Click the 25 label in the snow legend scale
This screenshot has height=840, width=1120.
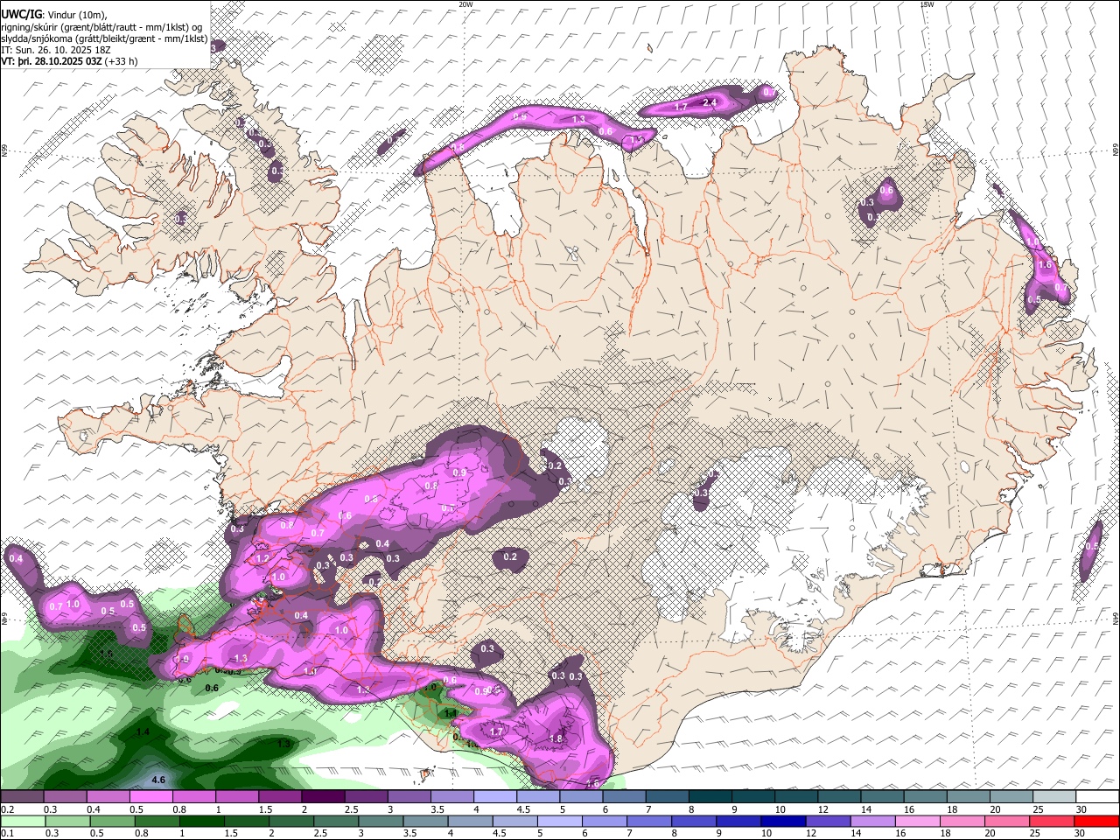pyautogui.click(x=1039, y=809)
